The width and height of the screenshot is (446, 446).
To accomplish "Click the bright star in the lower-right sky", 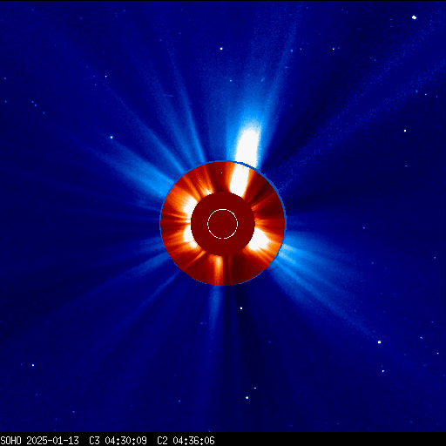I will pos(379,342).
